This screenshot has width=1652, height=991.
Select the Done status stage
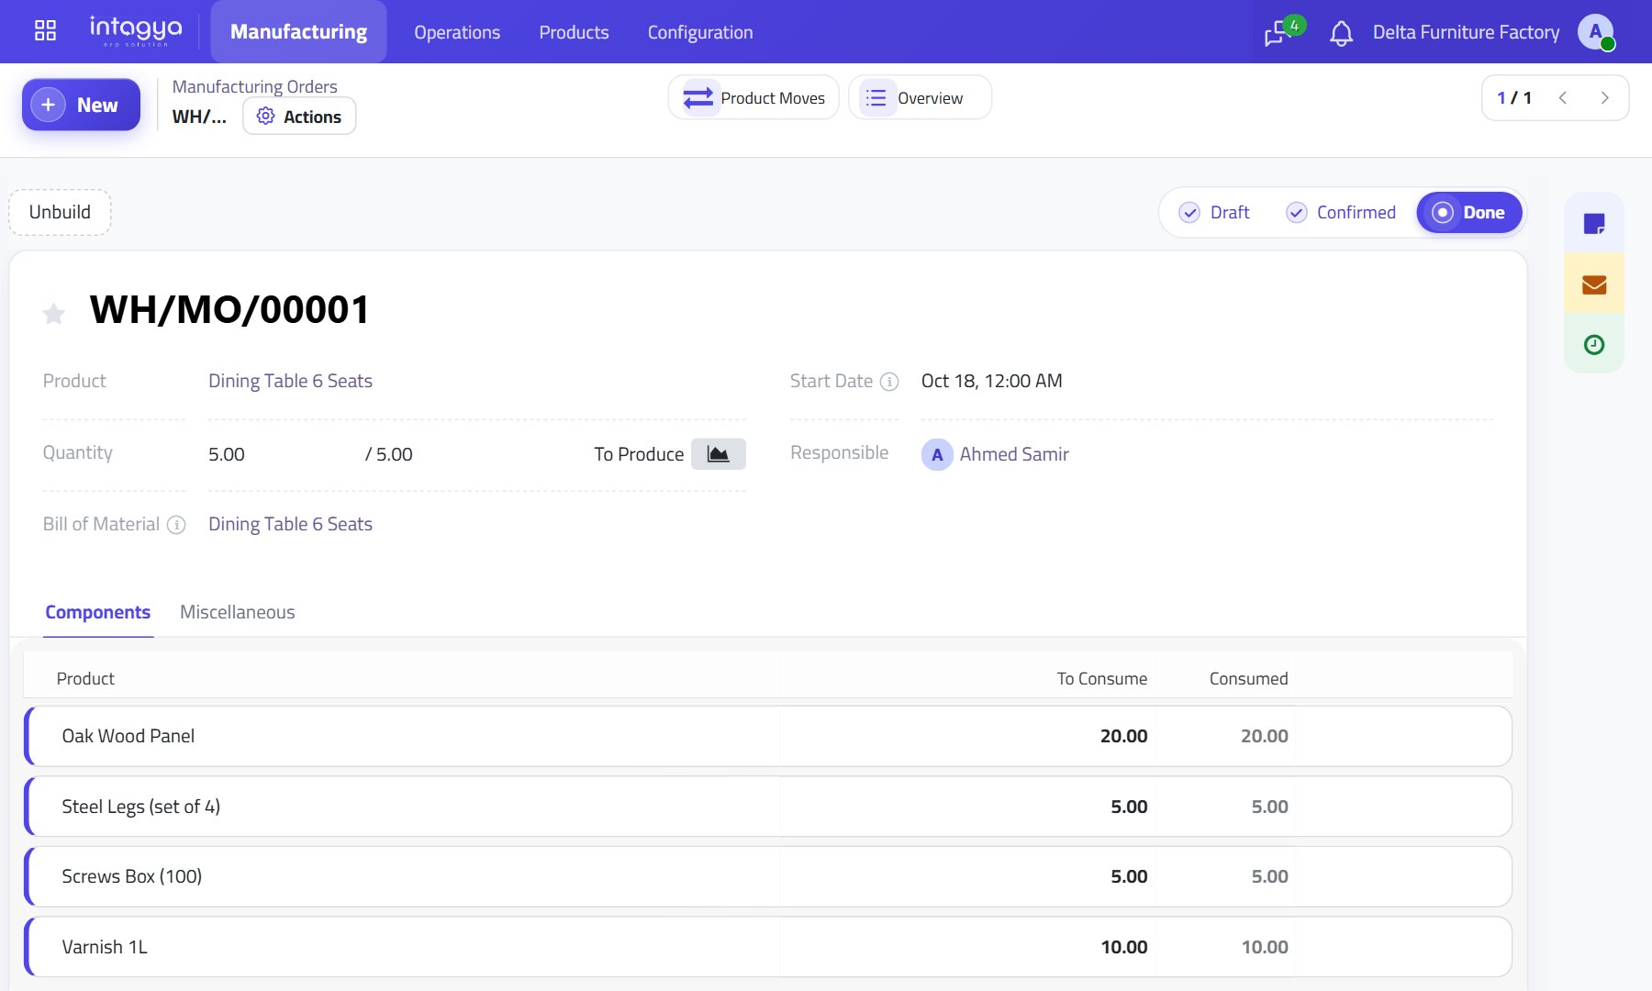click(1468, 212)
